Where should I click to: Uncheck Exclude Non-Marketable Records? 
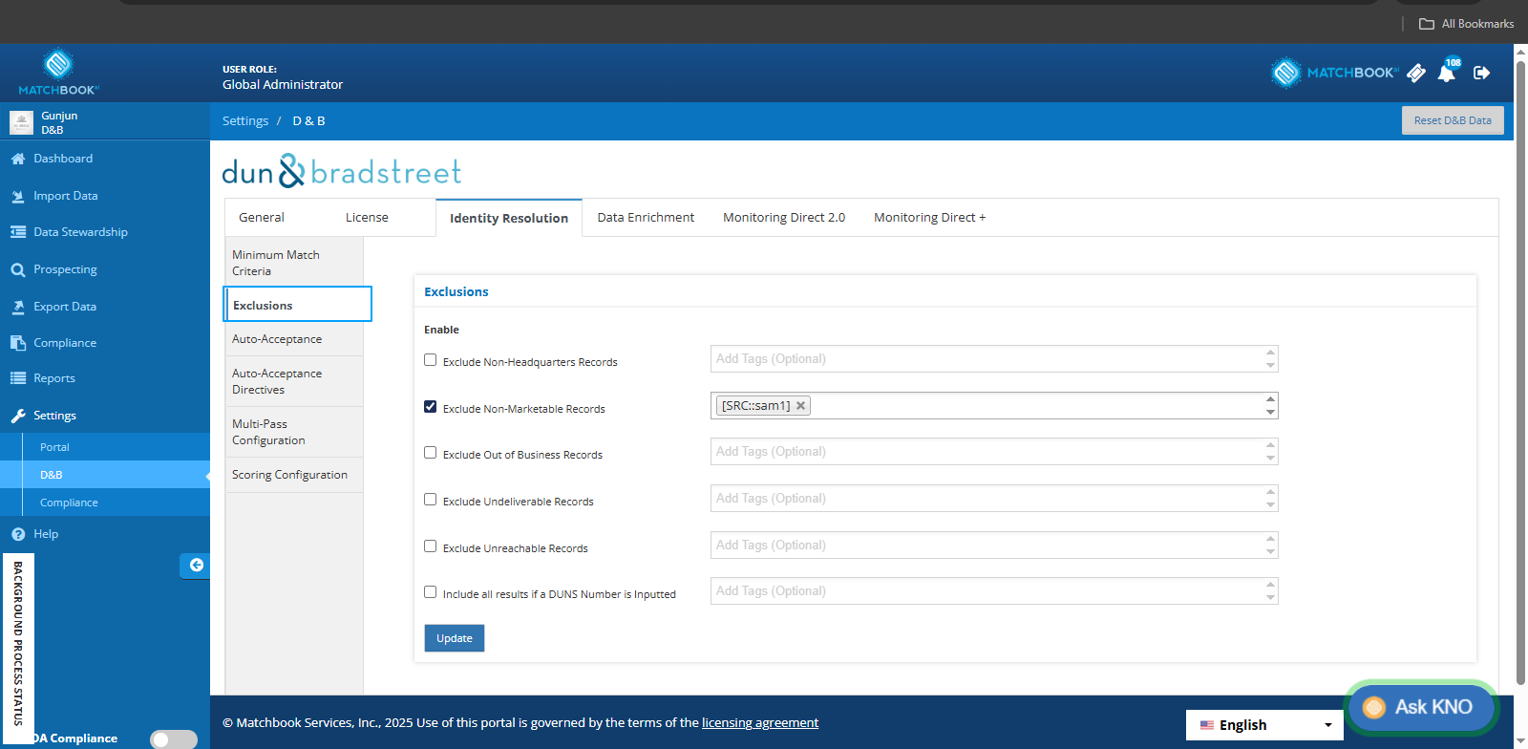coord(431,407)
